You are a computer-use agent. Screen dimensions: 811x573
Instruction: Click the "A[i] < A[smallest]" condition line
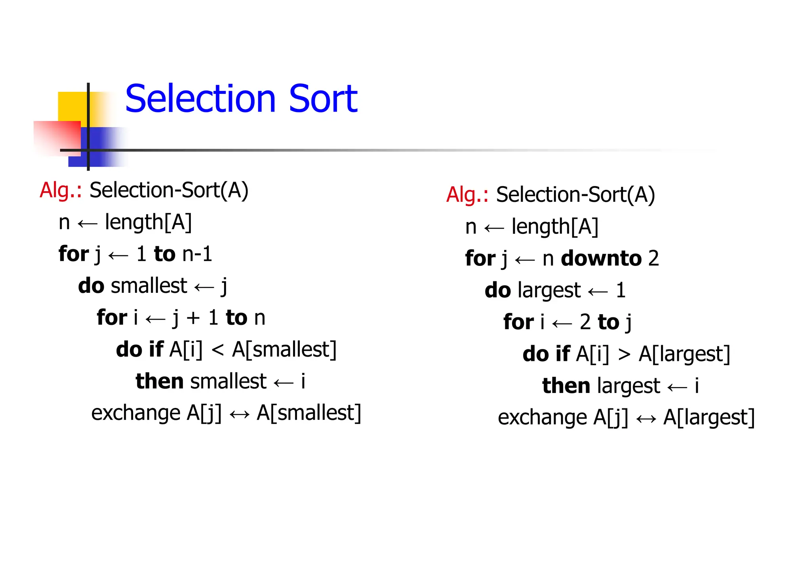point(226,350)
